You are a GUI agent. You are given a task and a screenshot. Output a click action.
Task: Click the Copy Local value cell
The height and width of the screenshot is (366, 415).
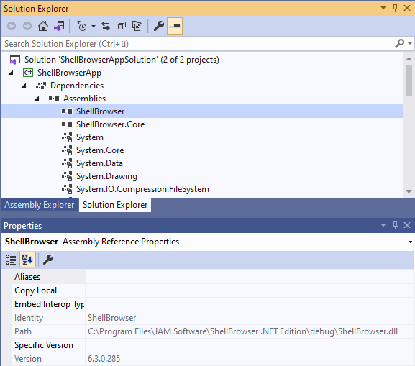tap(250, 290)
